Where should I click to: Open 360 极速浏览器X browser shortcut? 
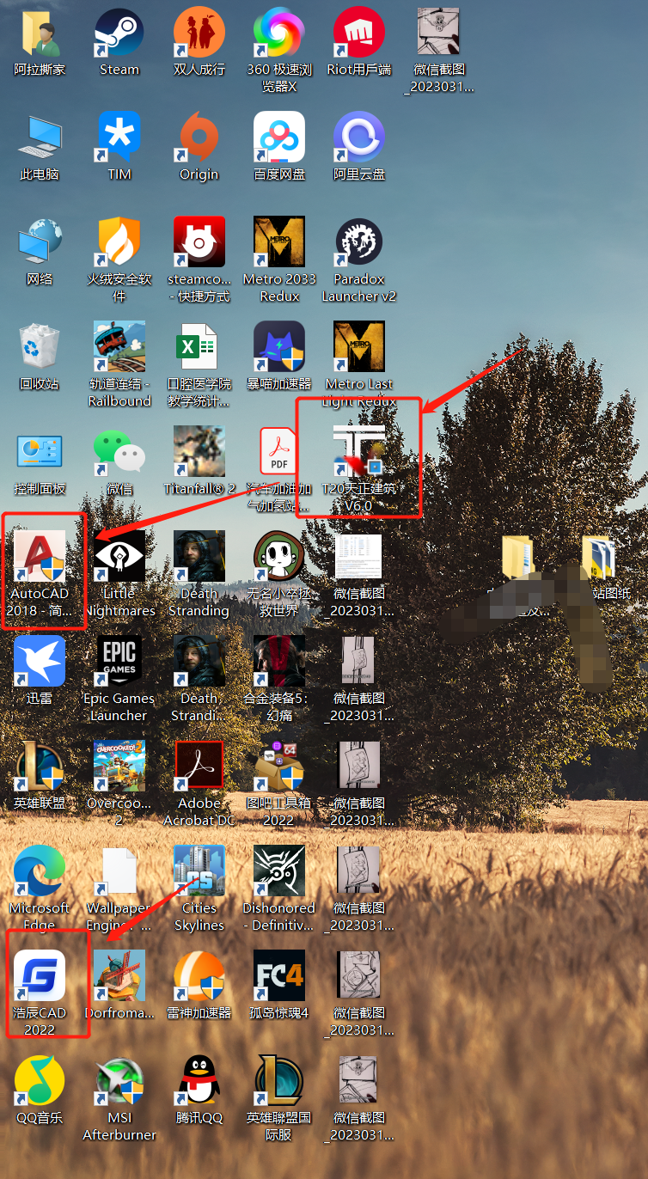point(279,33)
